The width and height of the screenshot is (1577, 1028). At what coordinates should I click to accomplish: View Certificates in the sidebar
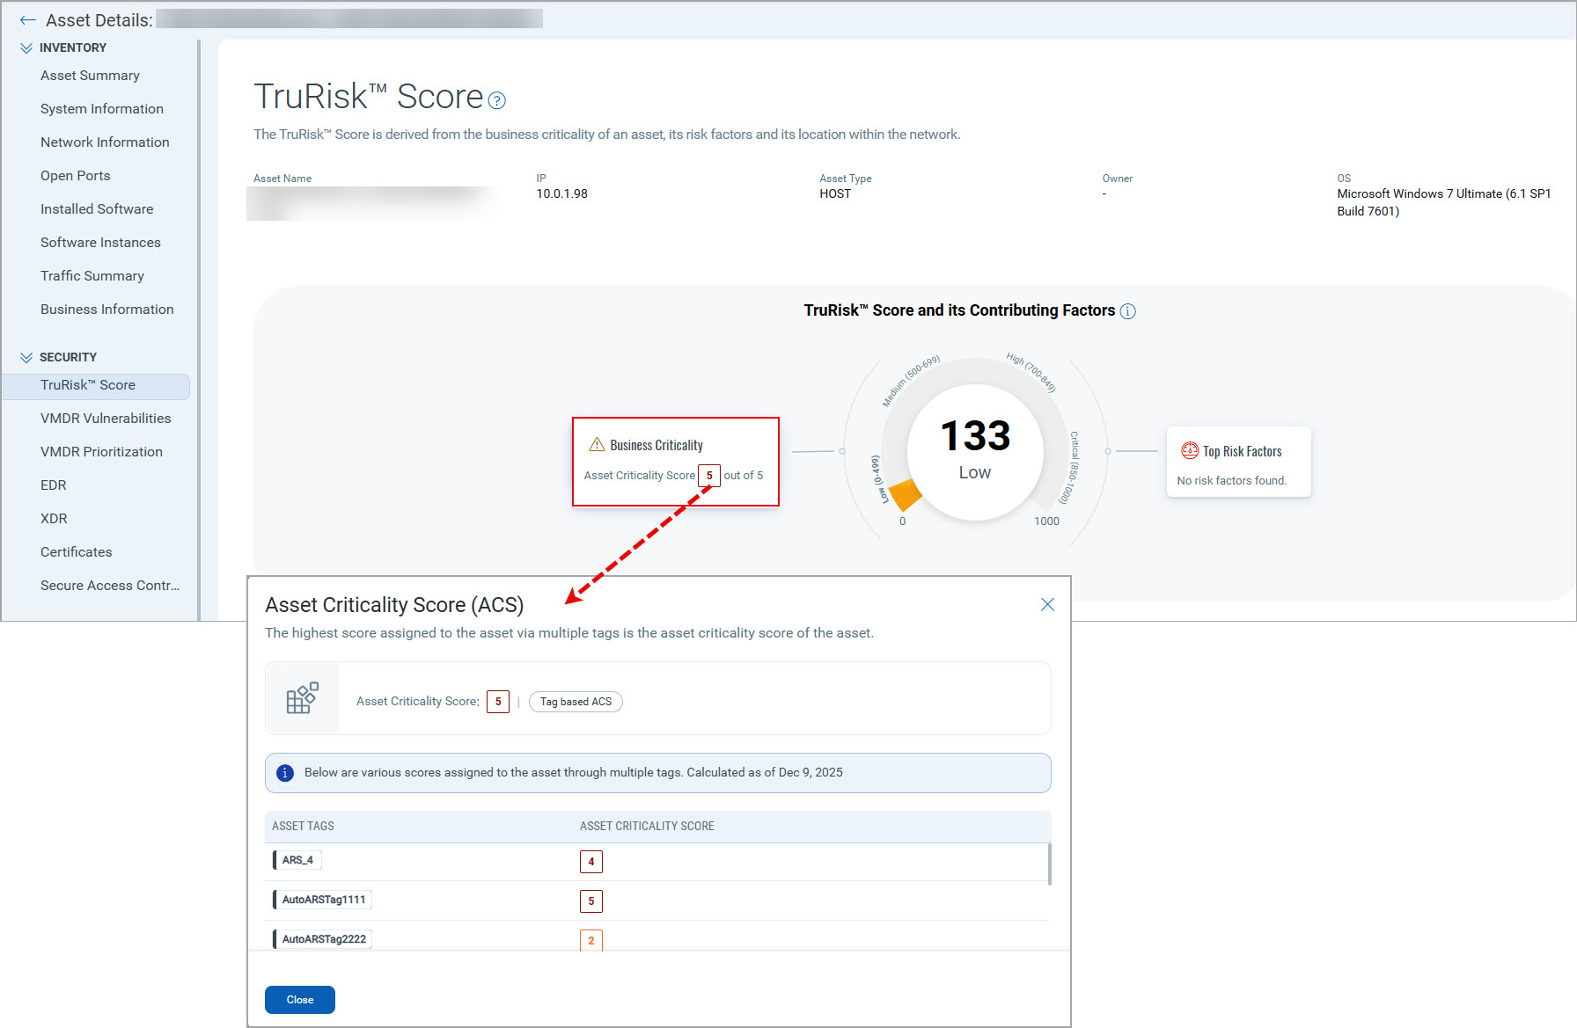click(x=77, y=552)
